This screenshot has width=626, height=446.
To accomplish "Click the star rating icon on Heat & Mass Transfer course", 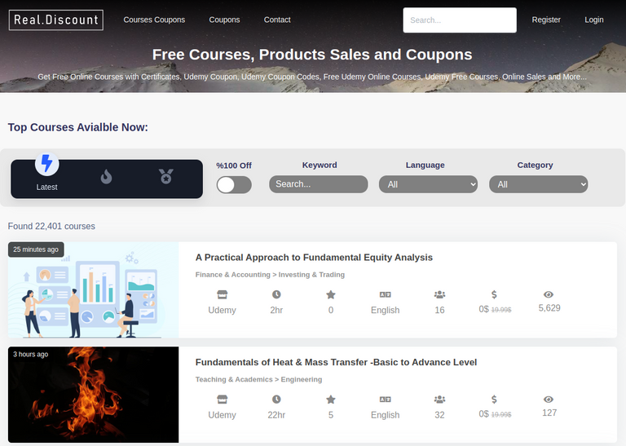I will [331, 400].
